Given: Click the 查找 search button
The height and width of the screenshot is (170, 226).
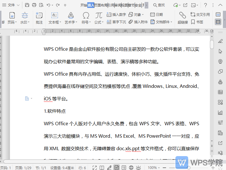Looking at the screenshot, I should (159, 5).
